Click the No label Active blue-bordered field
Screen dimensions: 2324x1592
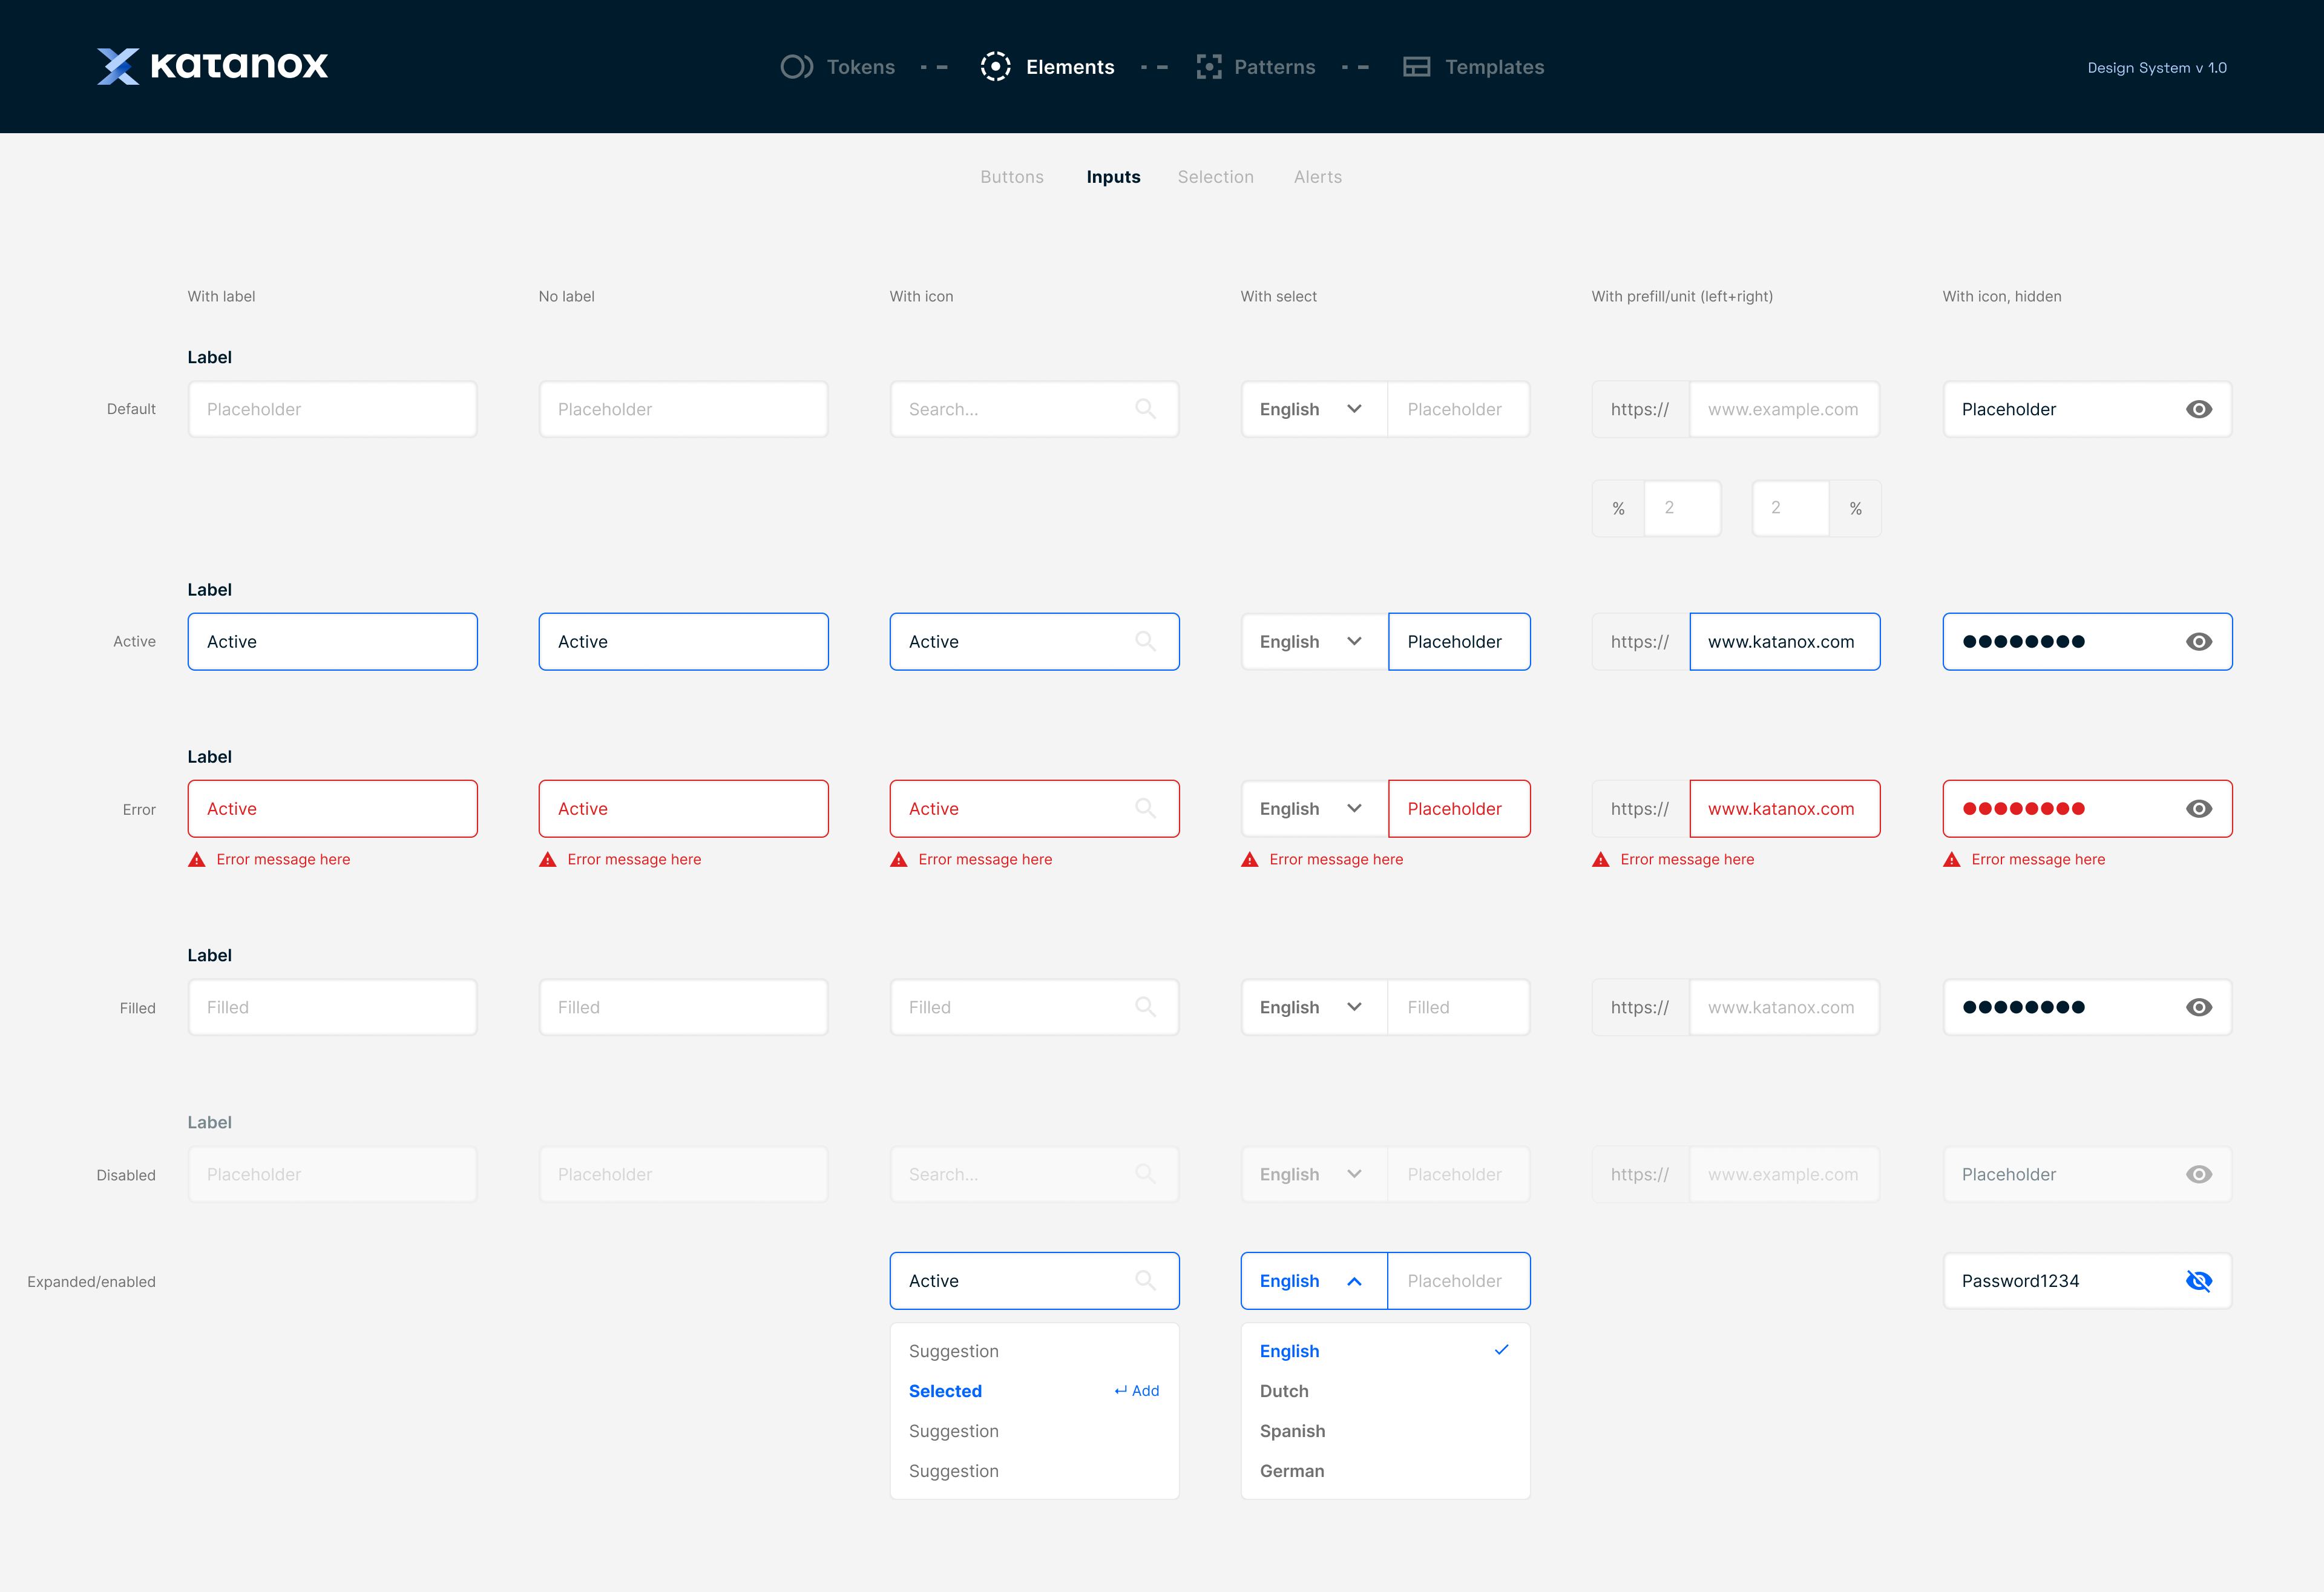(683, 641)
